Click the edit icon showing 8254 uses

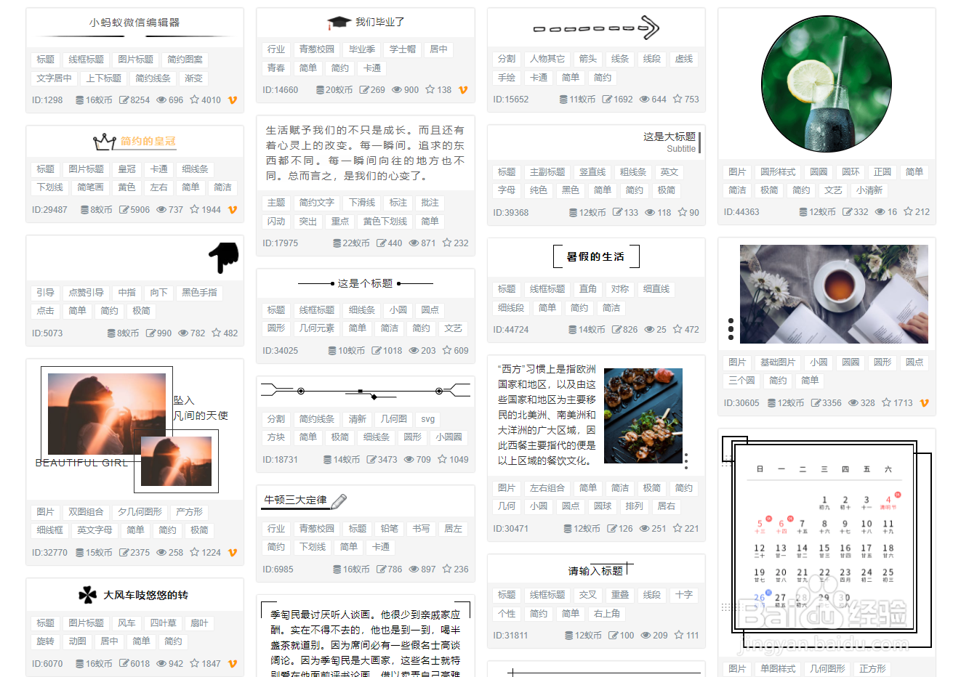(x=124, y=100)
